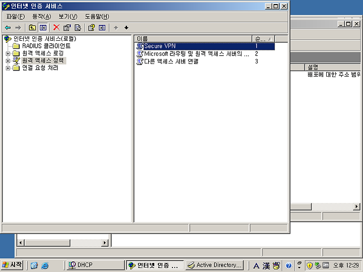Click the 원격 액세스 정책 tree node icon
The width and height of the screenshot is (363, 272).
(16, 60)
